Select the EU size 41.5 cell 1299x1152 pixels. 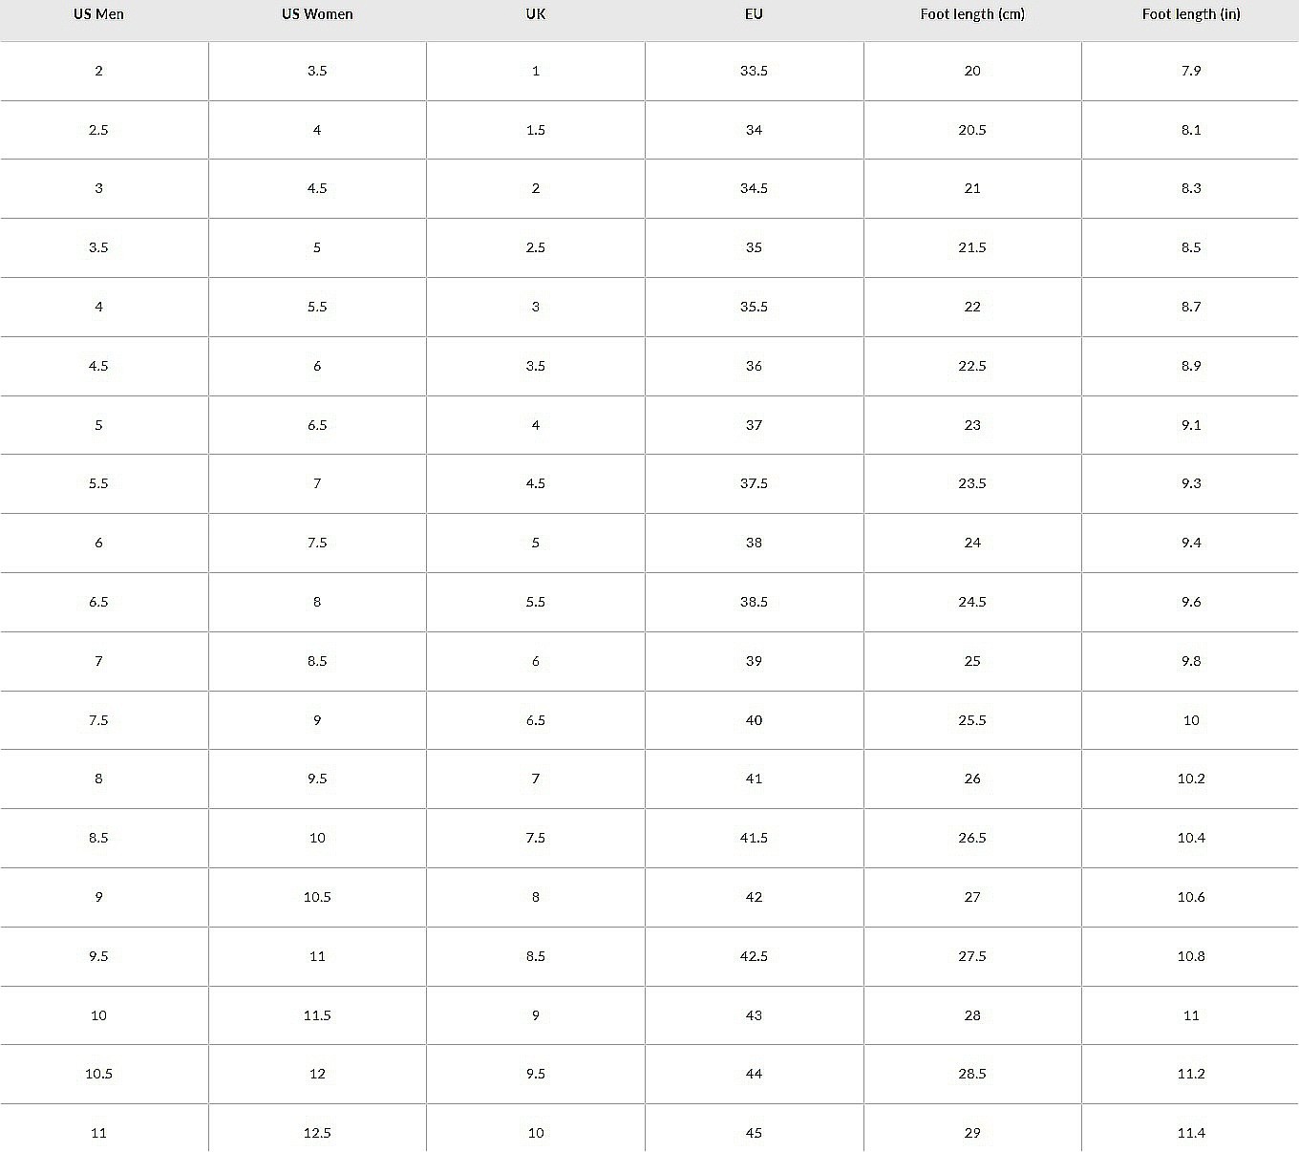(754, 838)
